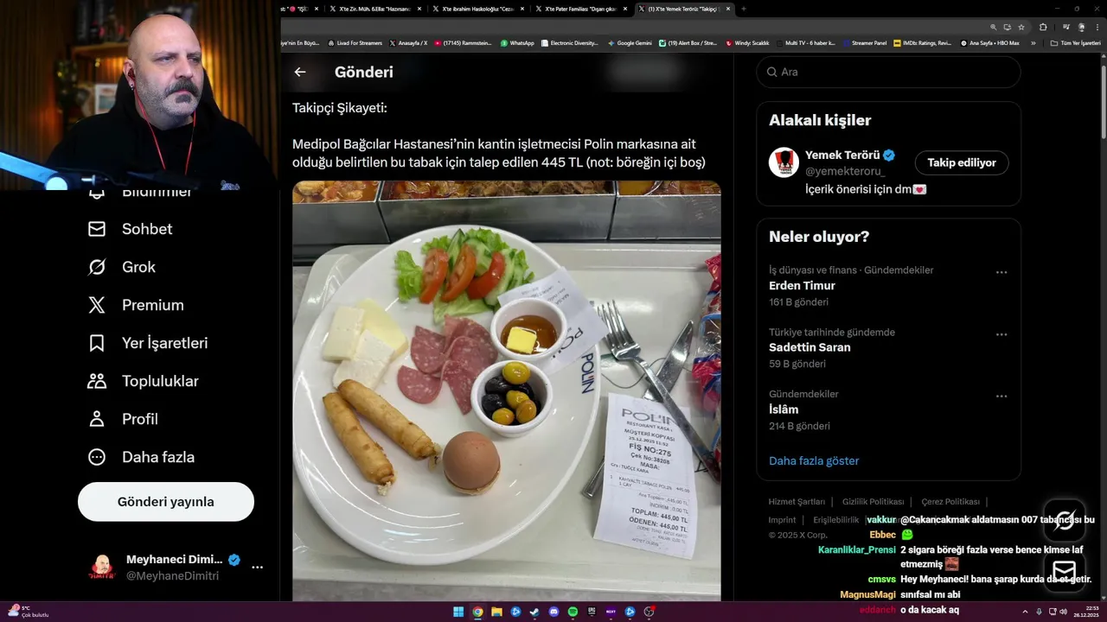Viewport: 1107px width, 622px height.
Task: Open Spotify from the taskbar
Action: 573,612
